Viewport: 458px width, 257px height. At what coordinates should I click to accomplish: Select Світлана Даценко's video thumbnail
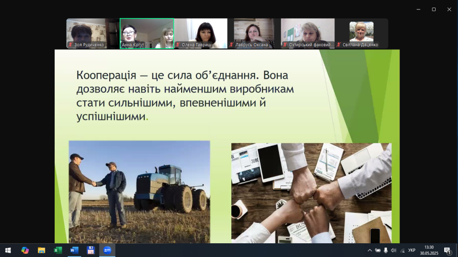coord(361,33)
